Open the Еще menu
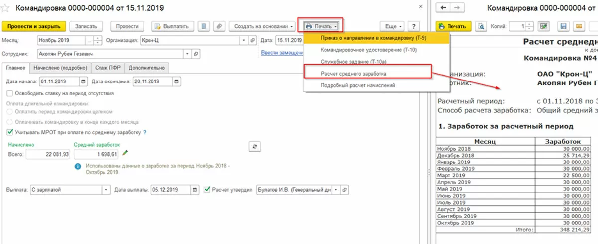598x244 pixels. point(392,26)
